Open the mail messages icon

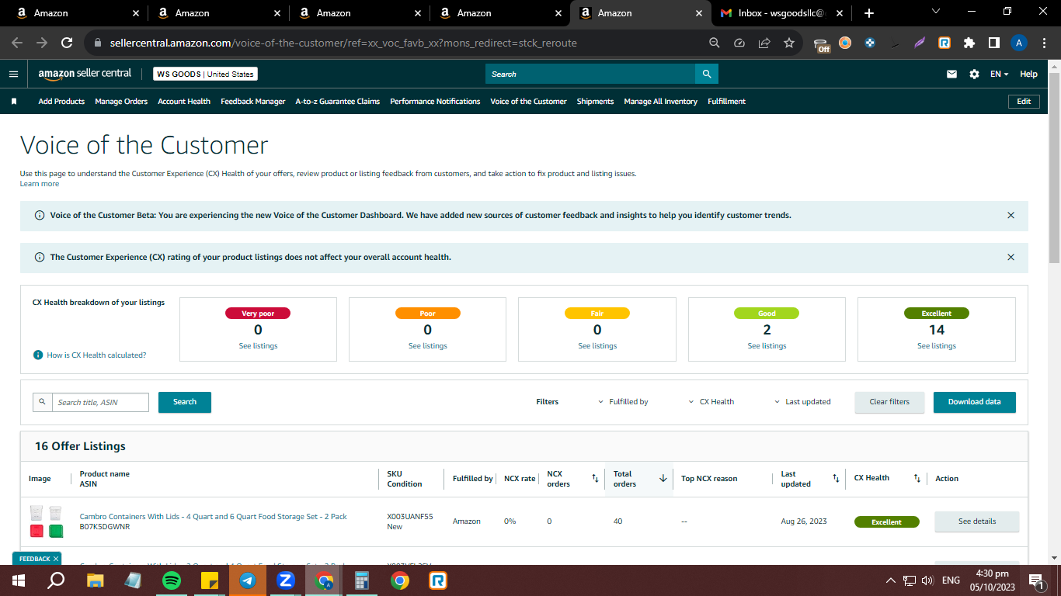click(x=951, y=74)
